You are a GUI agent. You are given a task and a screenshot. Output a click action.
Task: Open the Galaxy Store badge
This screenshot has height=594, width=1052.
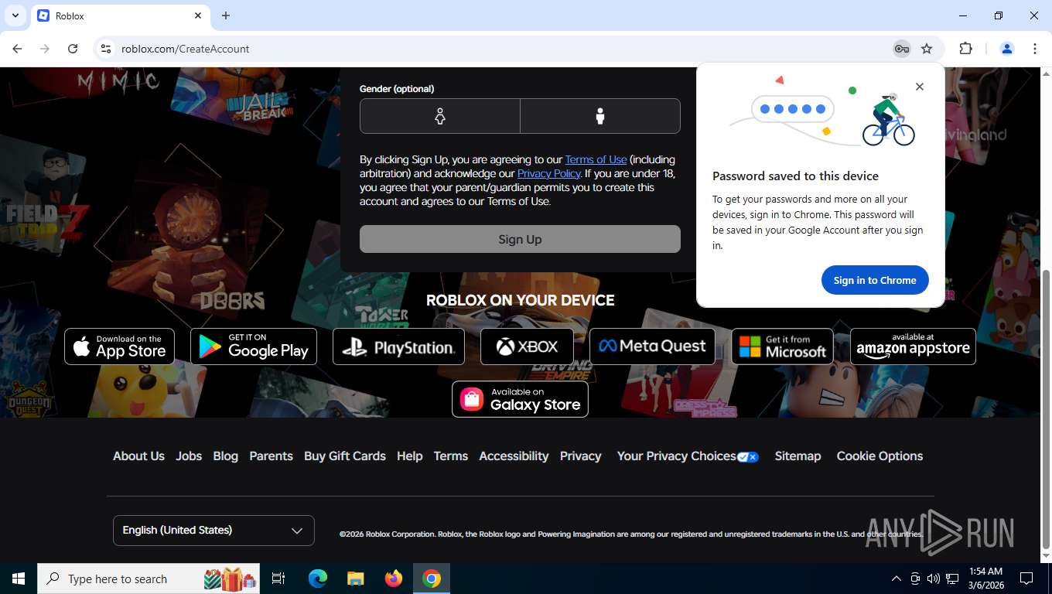tap(520, 399)
